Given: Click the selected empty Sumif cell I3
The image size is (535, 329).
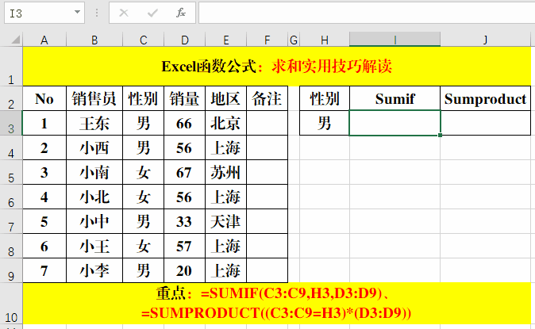Looking at the screenshot, I should [395, 123].
